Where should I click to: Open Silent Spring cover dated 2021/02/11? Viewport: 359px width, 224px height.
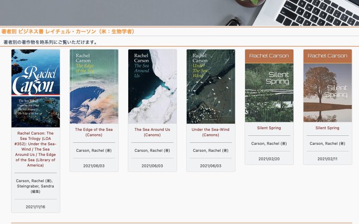pyautogui.click(x=327, y=86)
